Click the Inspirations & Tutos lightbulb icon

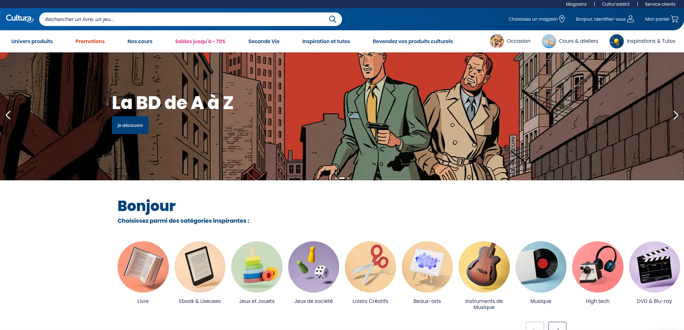617,41
